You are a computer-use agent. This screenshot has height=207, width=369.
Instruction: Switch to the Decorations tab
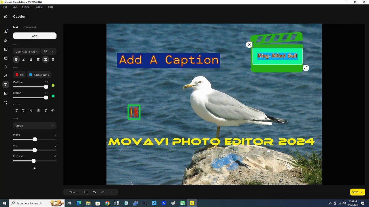[x=29, y=27]
